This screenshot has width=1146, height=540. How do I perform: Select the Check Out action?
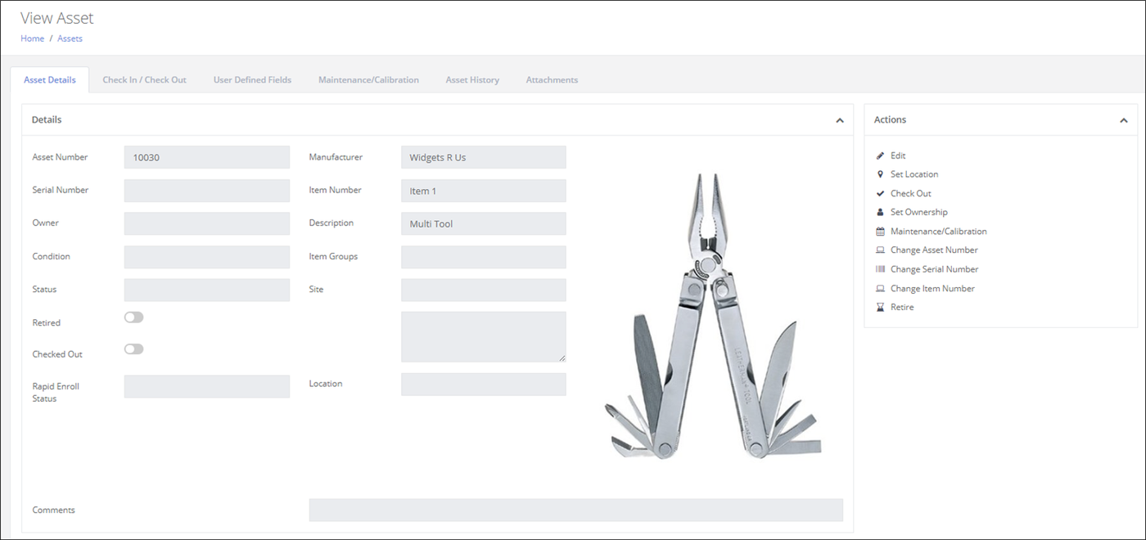coord(911,193)
